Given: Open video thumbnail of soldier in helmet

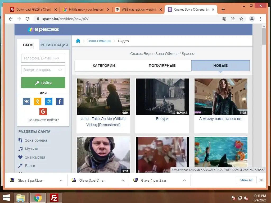Looking at the screenshot, I should (x=103, y=155).
